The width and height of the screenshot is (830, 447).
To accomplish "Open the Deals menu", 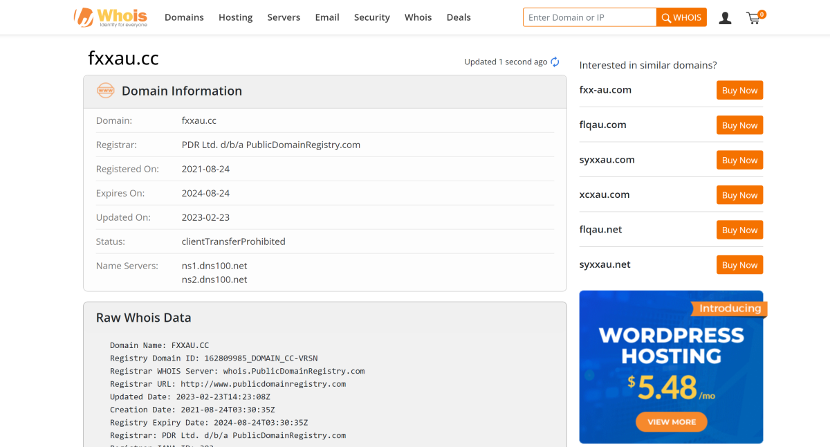I will pyautogui.click(x=459, y=17).
